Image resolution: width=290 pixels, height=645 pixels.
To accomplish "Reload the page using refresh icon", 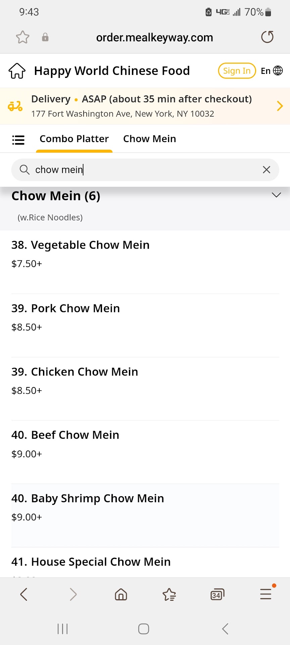I will click(267, 37).
